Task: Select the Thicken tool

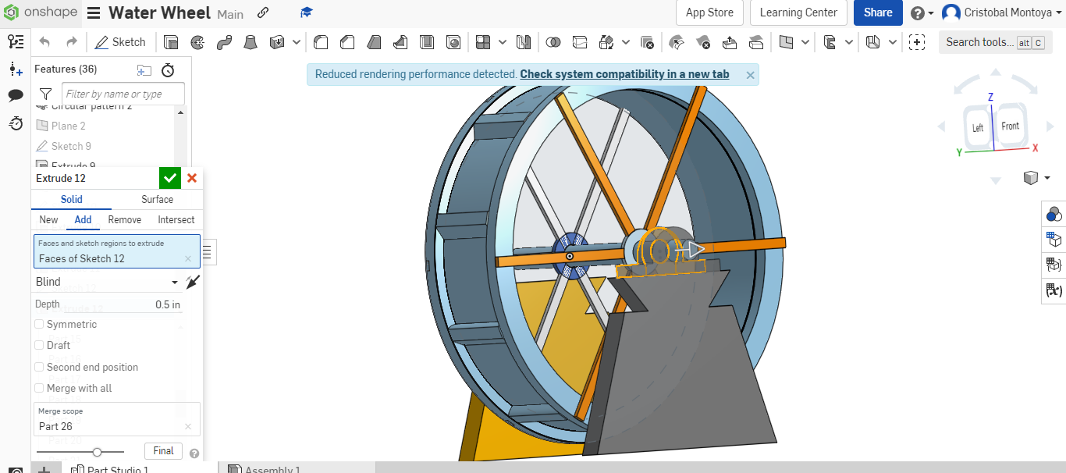Action: 276,42
